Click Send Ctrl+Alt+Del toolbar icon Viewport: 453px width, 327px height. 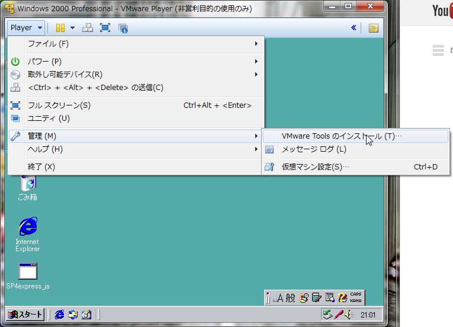tap(88, 28)
